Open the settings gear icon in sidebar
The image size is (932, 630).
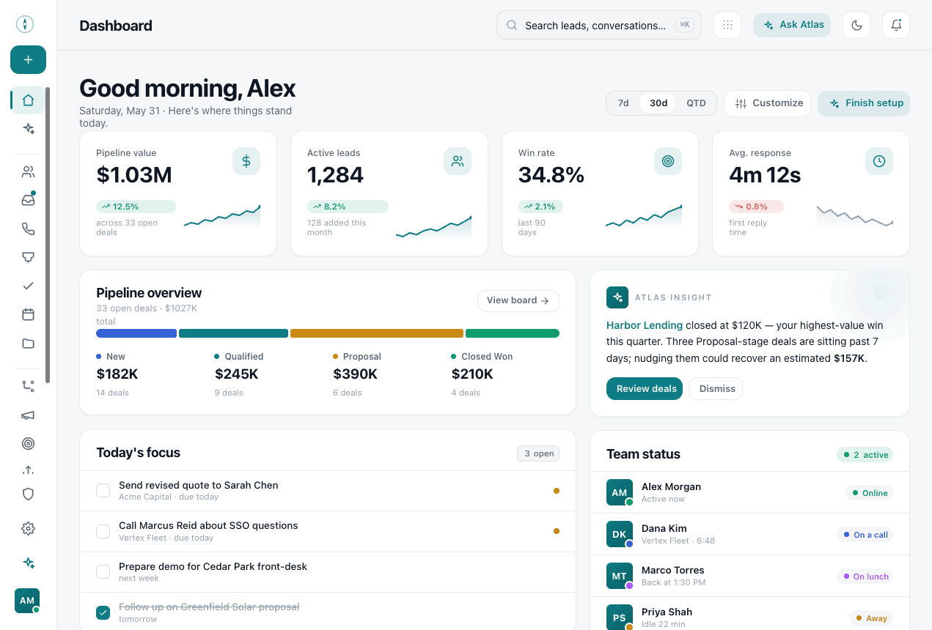(28, 529)
